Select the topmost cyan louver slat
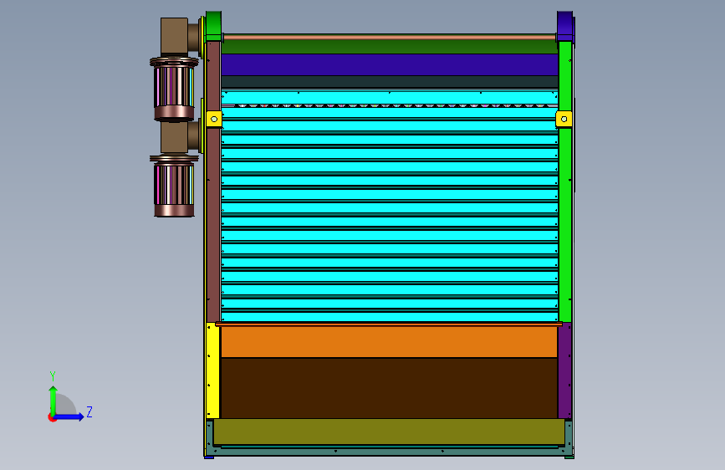This screenshot has height=470, width=725. pyautogui.click(x=390, y=97)
